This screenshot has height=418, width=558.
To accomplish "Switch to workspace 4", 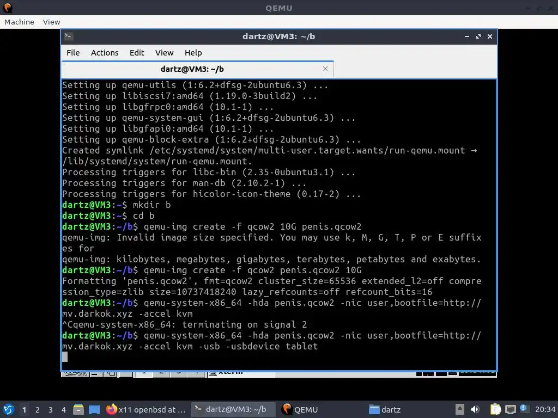I will point(64,410).
